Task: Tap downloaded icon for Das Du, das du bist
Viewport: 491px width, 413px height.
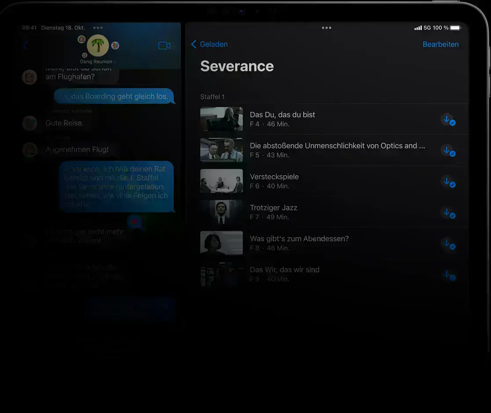Action: 448,120
